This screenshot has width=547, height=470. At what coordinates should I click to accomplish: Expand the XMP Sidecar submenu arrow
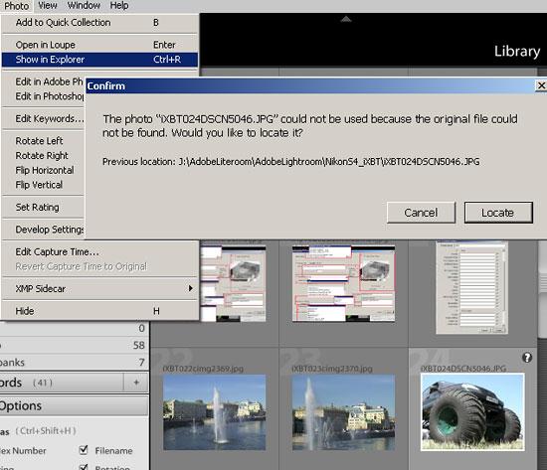click(x=191, y=288)
